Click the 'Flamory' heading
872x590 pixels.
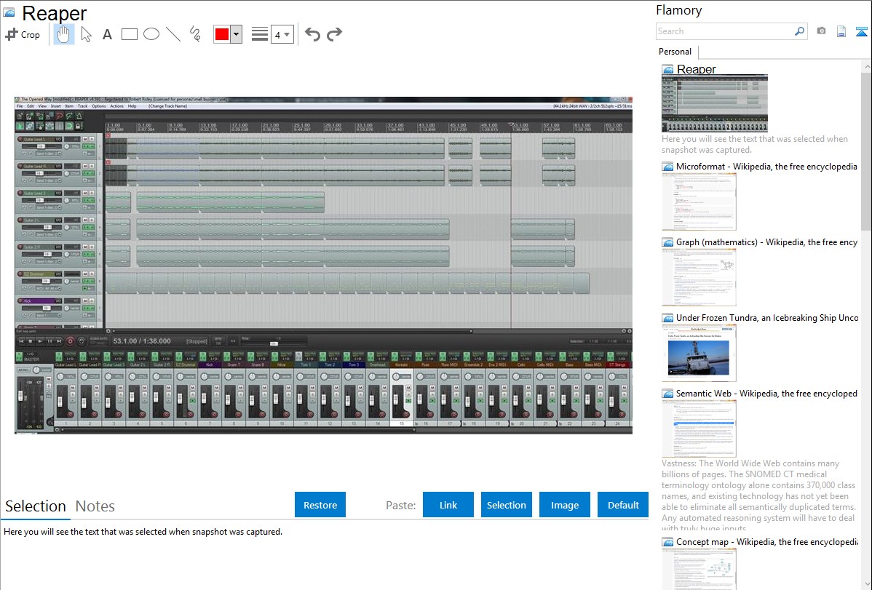[x=679, y=10]
